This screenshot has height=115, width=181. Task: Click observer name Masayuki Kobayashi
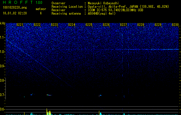(x=103, y=3)
